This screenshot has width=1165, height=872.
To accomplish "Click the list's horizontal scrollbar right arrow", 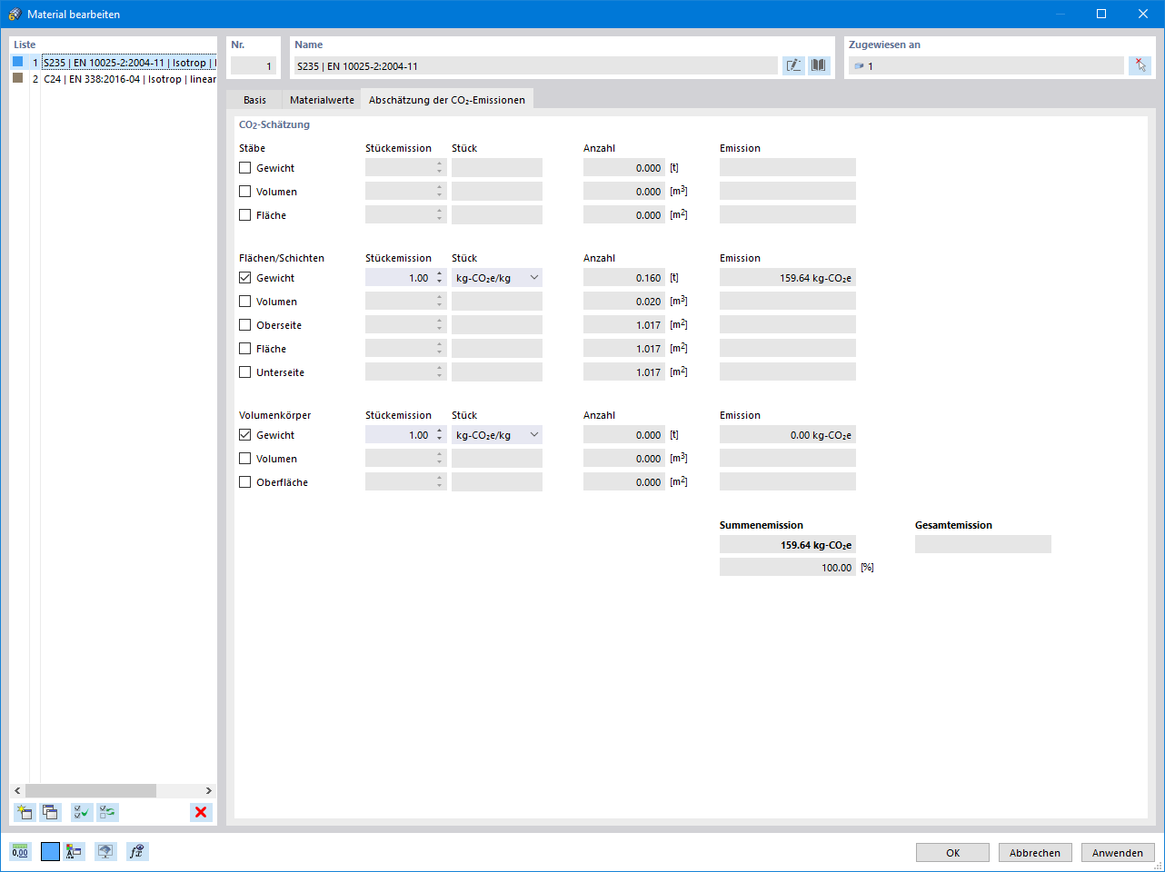I will (x=208, y=790).
